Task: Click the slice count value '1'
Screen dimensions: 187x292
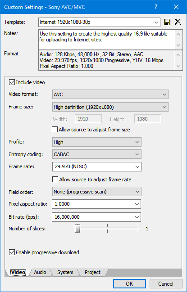Action: click(147, 229)
